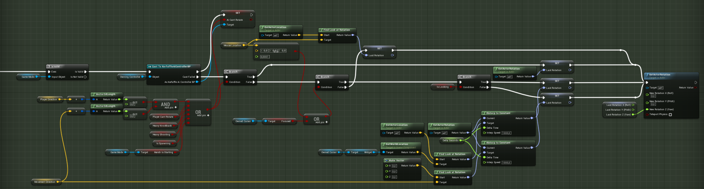Select the Mouse Location variable node
This screenshot has width=704, height=189.
point(232,45)
